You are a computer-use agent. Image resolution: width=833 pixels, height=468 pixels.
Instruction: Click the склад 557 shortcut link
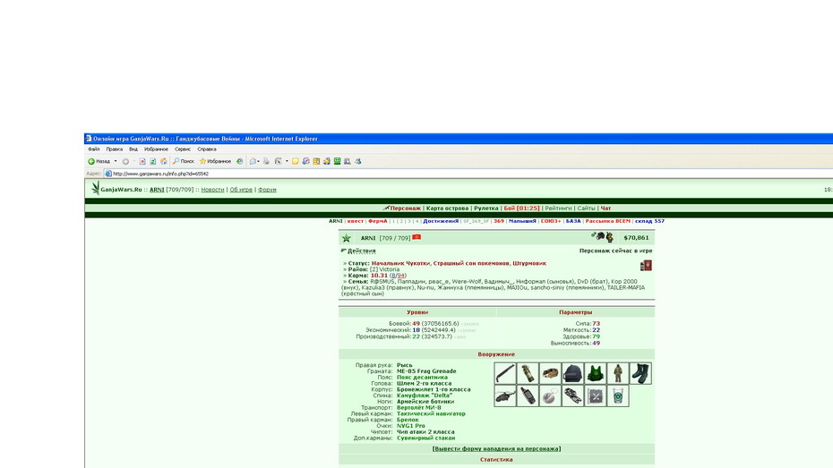[x=649, y=221]
